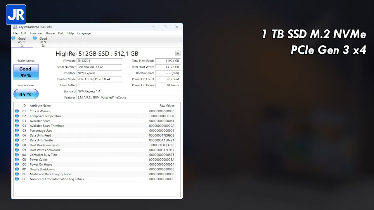
Task: Click the Available Spare Threshold status orb
Action: 17,126
